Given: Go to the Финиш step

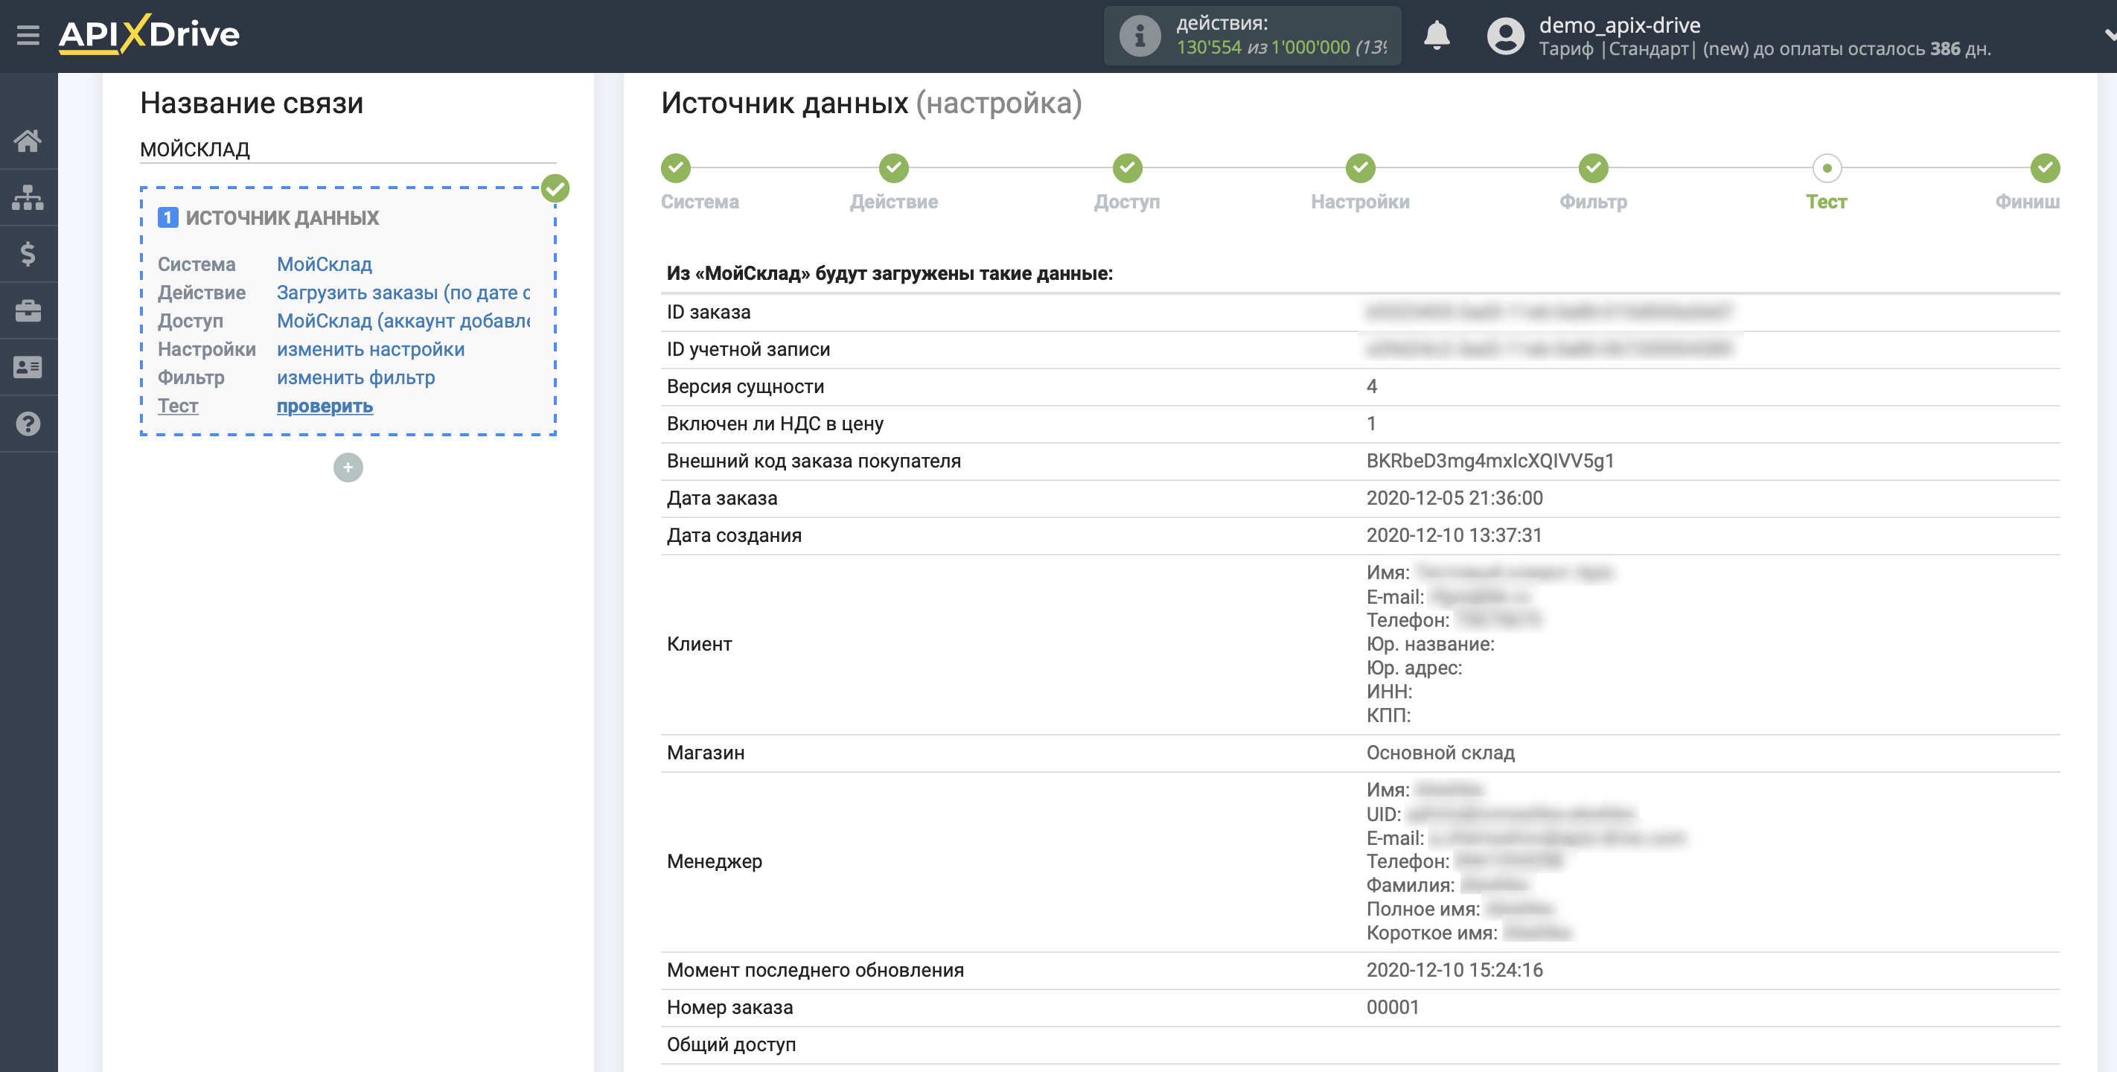Looking at the screenshot, I should [x=2045, y=168].
